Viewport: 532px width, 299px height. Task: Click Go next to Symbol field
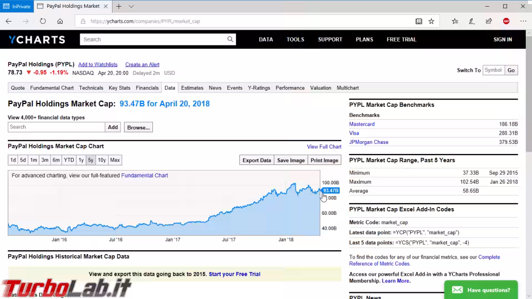(x=511, y=70)
